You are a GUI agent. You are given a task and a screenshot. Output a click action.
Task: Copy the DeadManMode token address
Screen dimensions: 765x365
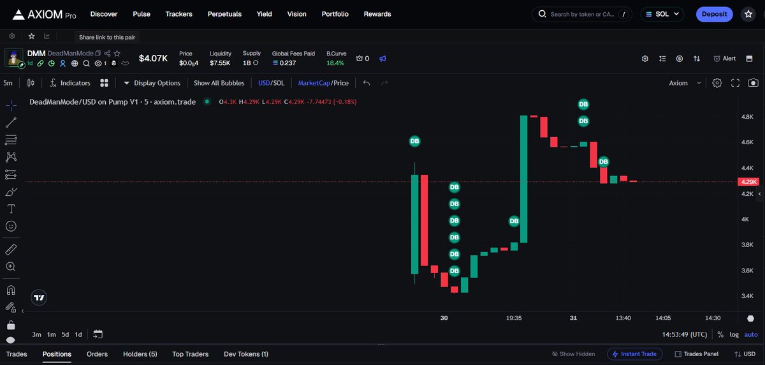(x=98, y=54)
